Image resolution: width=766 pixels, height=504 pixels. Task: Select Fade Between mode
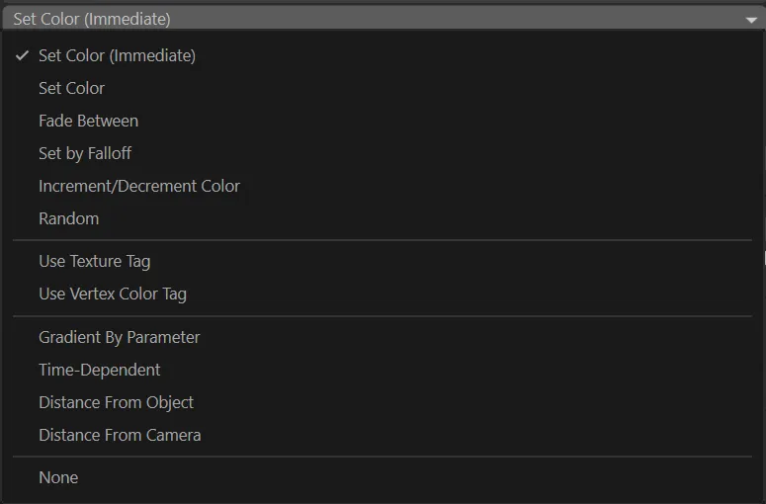point(88,122)
